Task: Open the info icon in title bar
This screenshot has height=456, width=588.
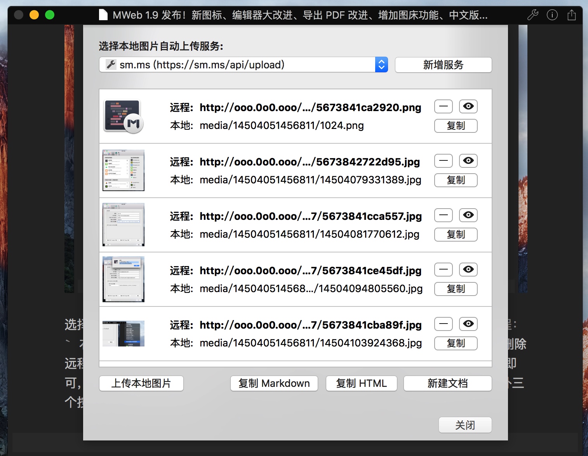Action: click(552, 15)
